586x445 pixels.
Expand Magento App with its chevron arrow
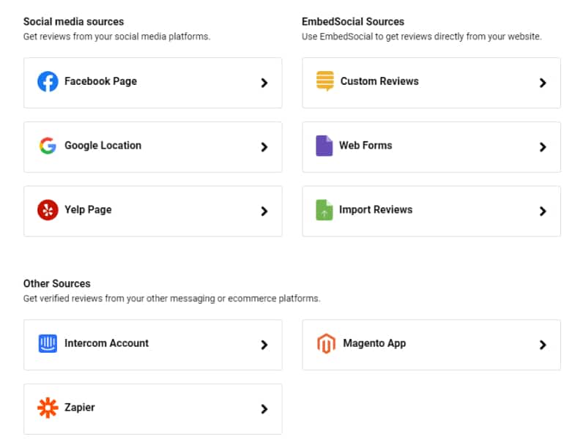(x=543, y=345)
